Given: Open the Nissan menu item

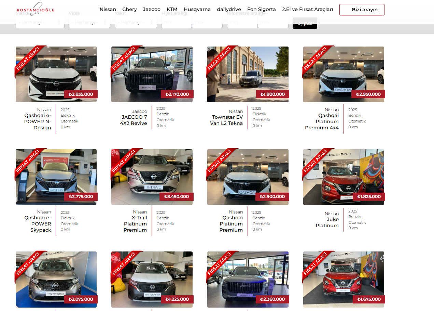Looking at the screenshot, I should pos(108,10).
